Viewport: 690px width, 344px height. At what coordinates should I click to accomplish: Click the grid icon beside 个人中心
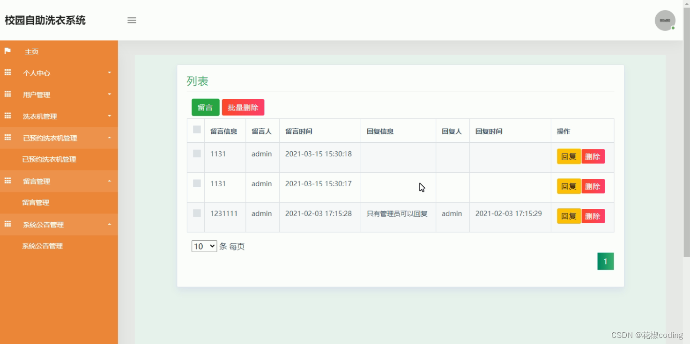click(x=7, y=73)
